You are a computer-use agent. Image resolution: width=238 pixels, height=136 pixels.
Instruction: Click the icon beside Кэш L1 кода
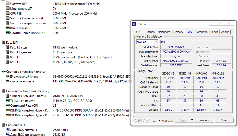pyautogui.click(x=7, y=47)
